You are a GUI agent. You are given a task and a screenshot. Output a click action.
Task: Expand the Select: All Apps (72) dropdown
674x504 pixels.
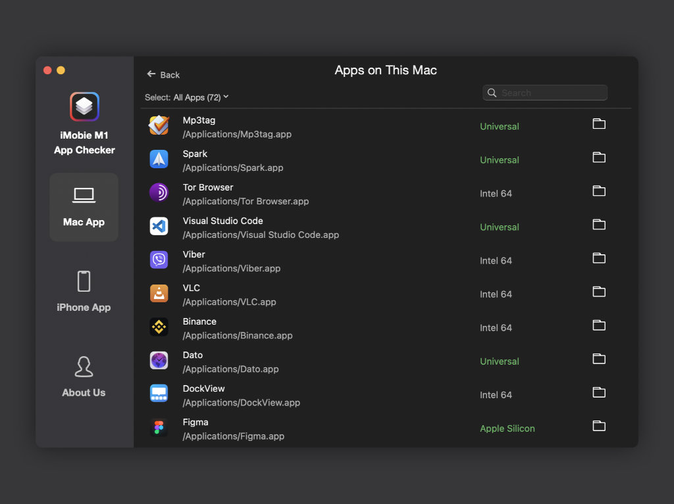186,97
